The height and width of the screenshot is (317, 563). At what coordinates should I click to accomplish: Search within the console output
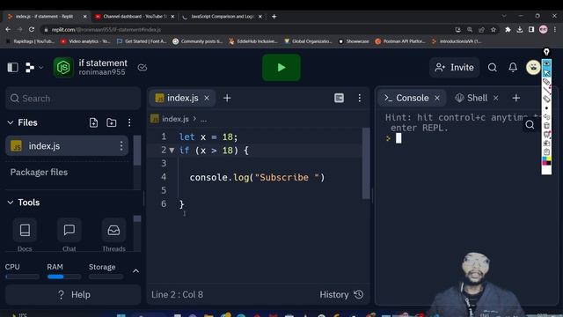pyautogui.click(x=530, y=125)
